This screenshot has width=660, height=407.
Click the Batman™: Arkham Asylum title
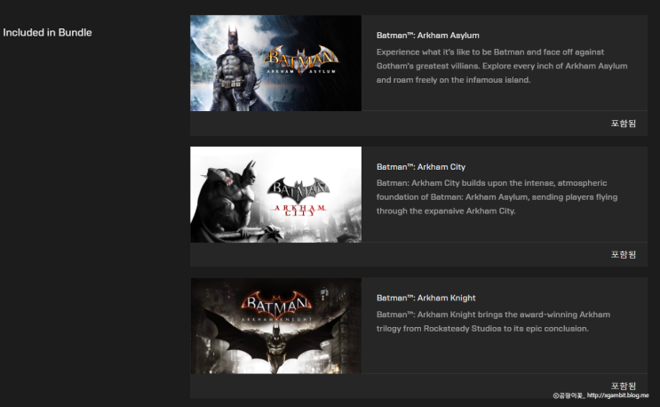pos(427,36)
